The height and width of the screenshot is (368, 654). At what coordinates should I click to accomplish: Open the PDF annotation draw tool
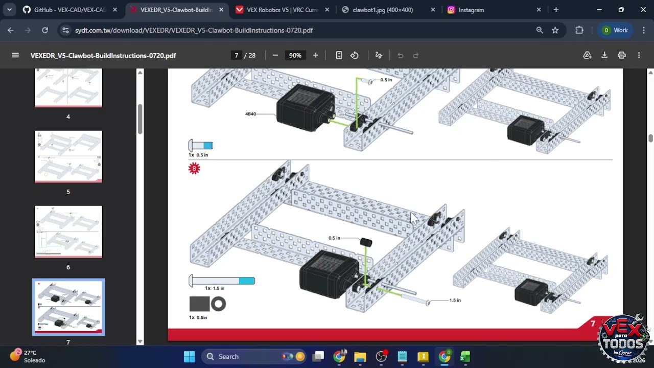pyautogui.click(x=379, y=55)
